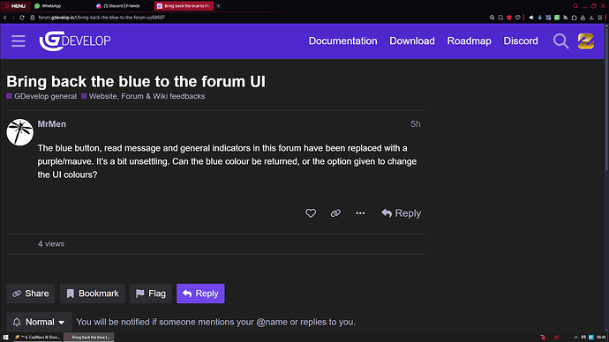
Task: Click the RSS feed extension icon
Action: click(565, 18)
